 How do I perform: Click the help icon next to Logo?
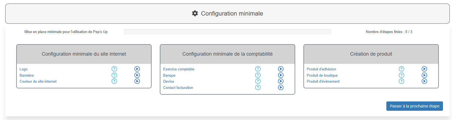[114, 69]
